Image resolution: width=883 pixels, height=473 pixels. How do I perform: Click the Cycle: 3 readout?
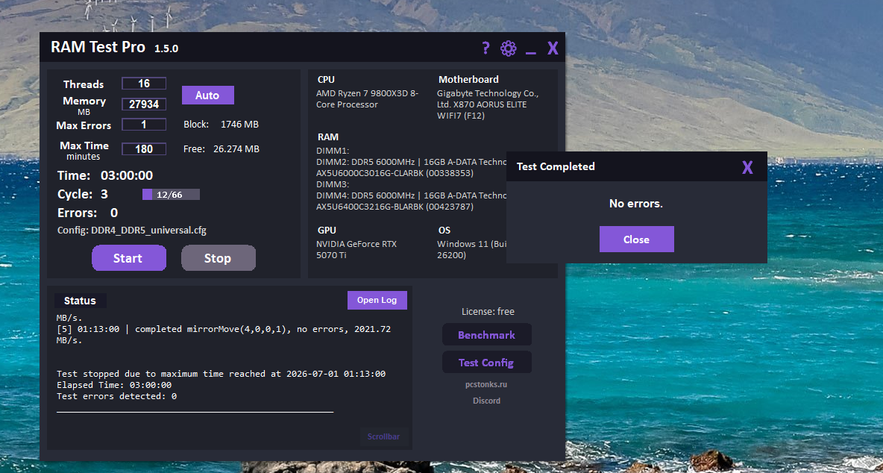coord(83,194)
